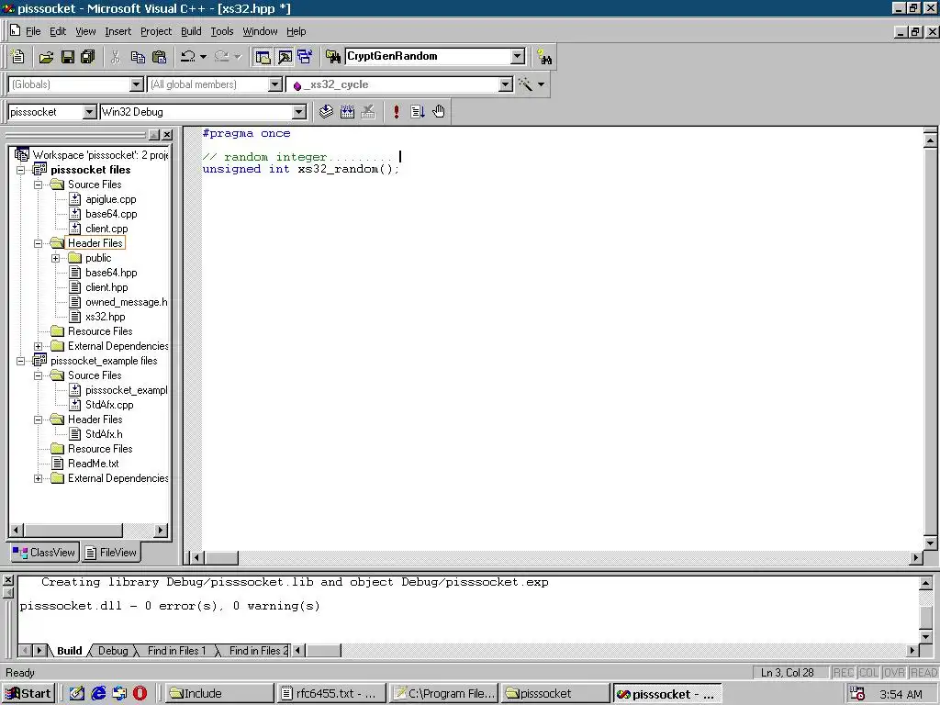Click the Save All toolbar icon

[88, 57]
